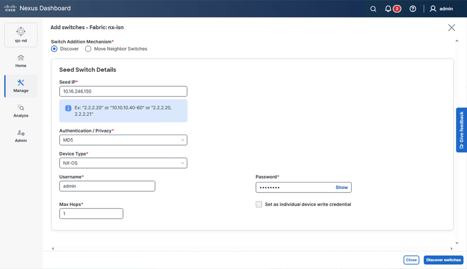Viewport: 467px width, 269px height.
Task: Click the Seed Switch Details heading
Action: click(x=88, y=70)
